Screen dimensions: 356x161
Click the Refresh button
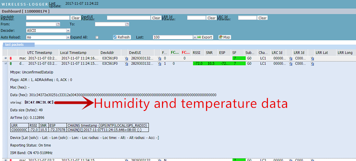tap(122, 37)
